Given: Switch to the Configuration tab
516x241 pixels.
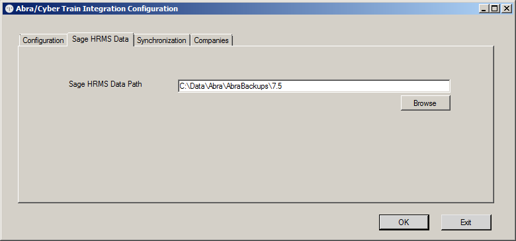Looking at the screenshot, I should point(43,40).
